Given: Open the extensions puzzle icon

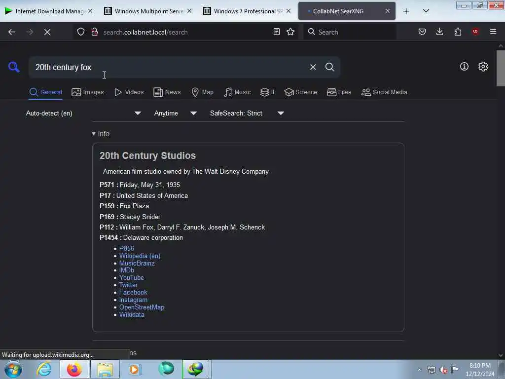Looking at the screenshot, I should click(x=458, y=32).
